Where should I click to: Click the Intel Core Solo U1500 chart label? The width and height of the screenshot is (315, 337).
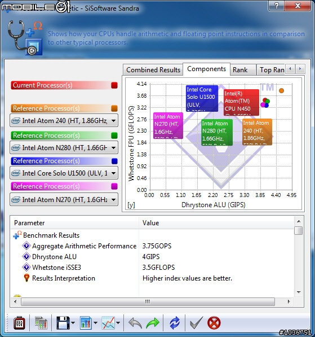pyautogui.click(x=202, y=98)
